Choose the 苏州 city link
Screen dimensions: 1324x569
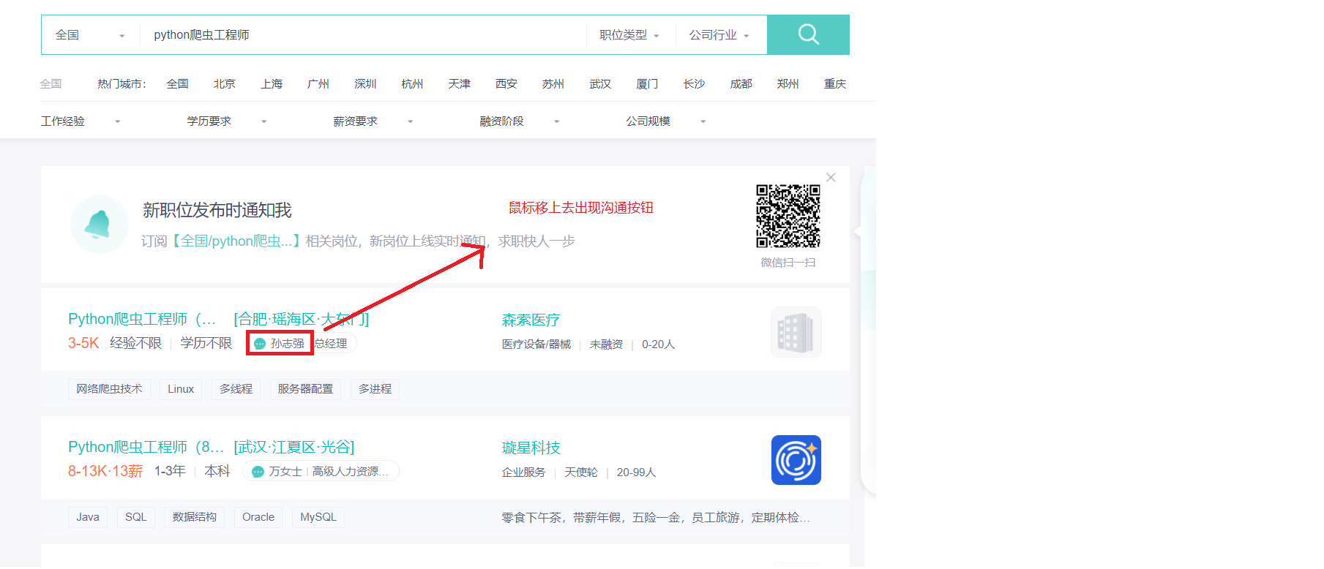(x=553, y=84)
